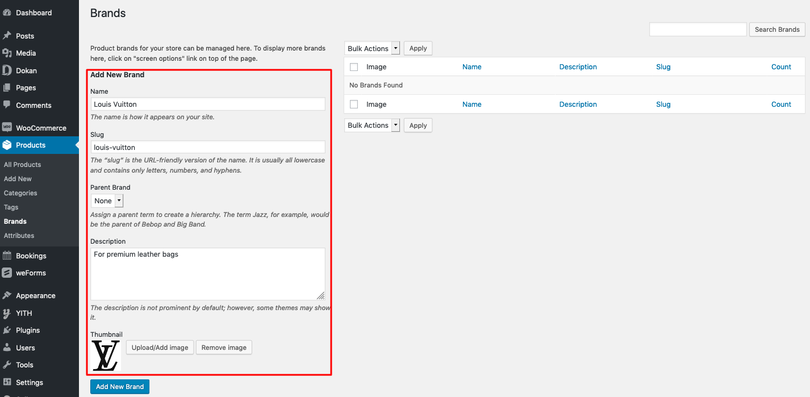
Task: Click the Media library icon
Action: pos(7,53)
